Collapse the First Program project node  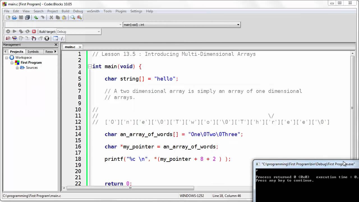(x=12, y=63)
